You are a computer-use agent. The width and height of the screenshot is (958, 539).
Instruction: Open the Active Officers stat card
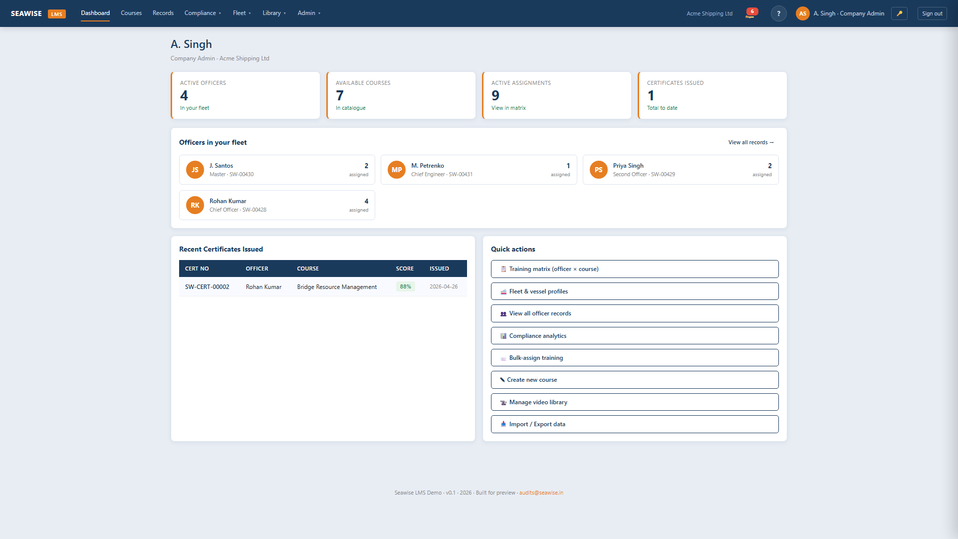tap(245, 95)
